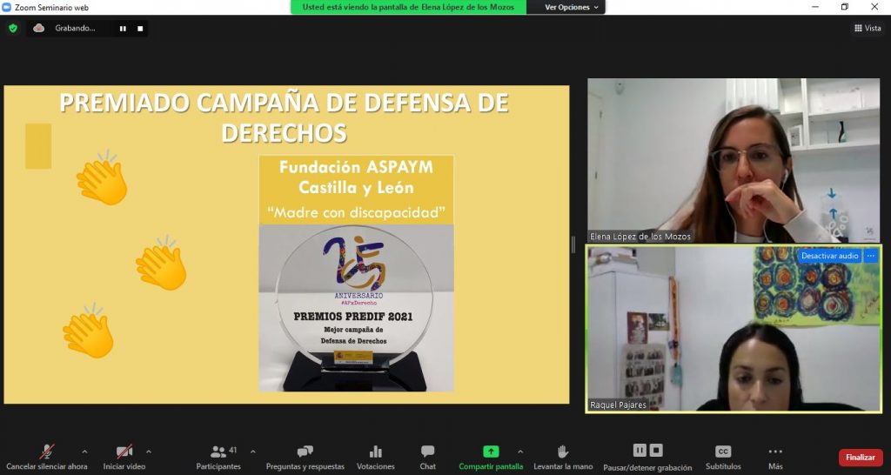The height and width of the screenshot is (475, 891).
Task: Click Desactivar audio on Raquel's video
Action: point(829,256)
